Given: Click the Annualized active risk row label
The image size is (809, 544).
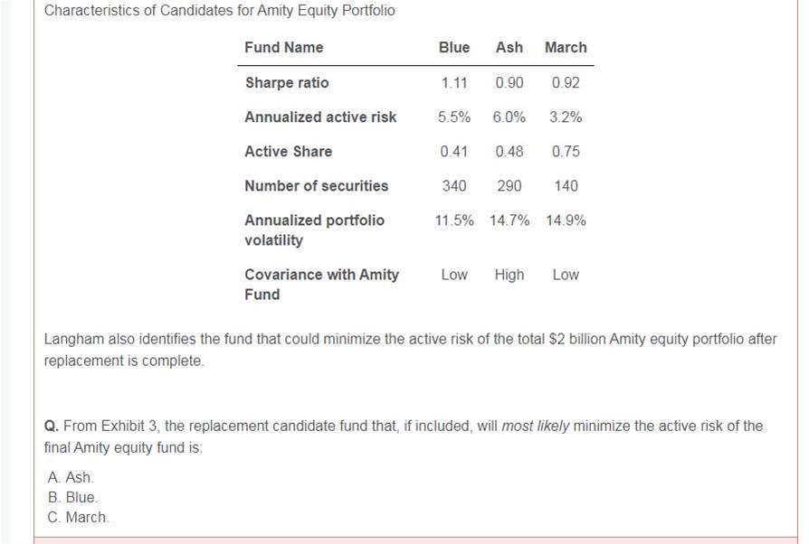Looking at the screenshot, I should tap(320, 117).
